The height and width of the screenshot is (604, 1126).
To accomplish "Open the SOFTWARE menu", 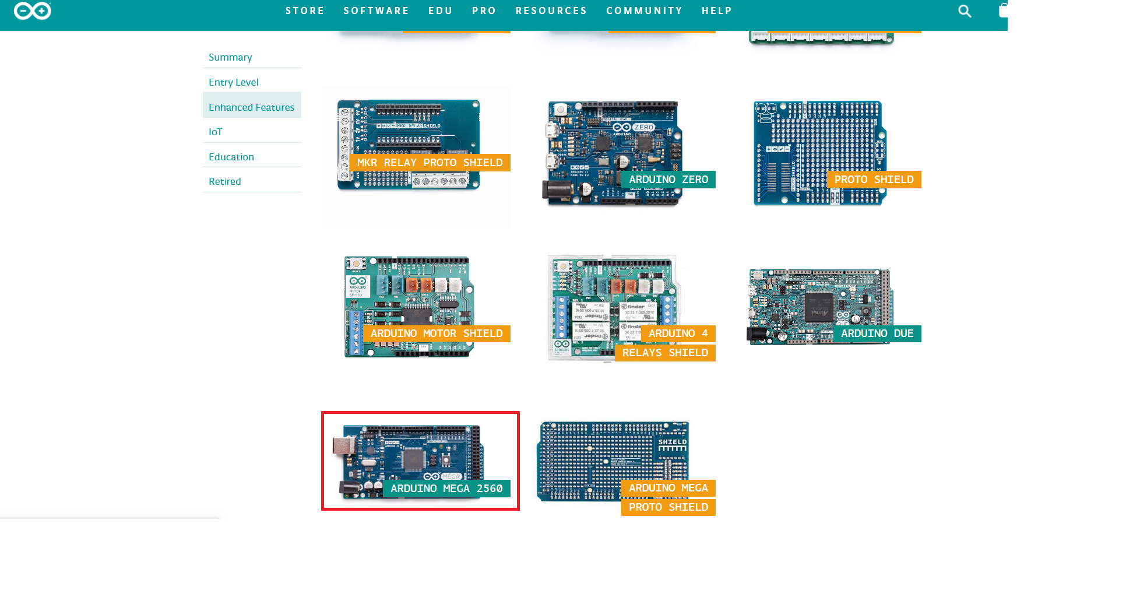I will pos(376,10).
